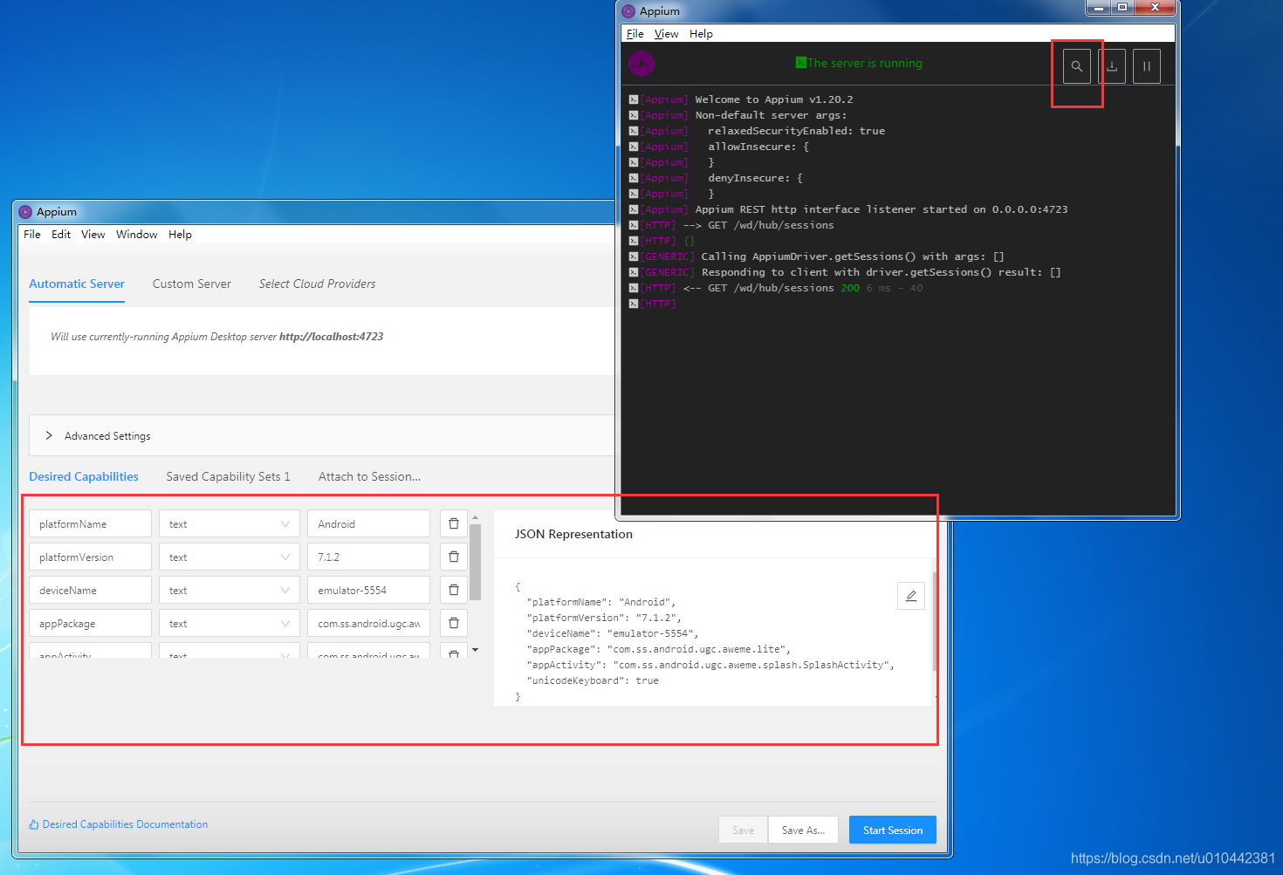Click the disabled Save button
Viewport: 1283px width, 875px height.
[744, 830]
